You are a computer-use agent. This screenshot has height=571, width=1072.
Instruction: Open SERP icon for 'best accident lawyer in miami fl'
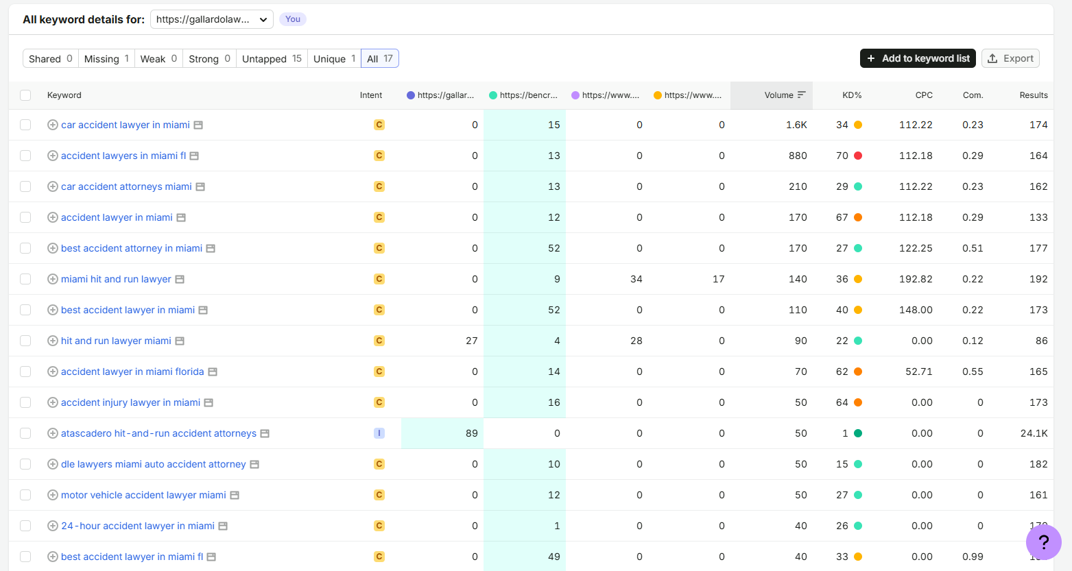pos(211,557)
